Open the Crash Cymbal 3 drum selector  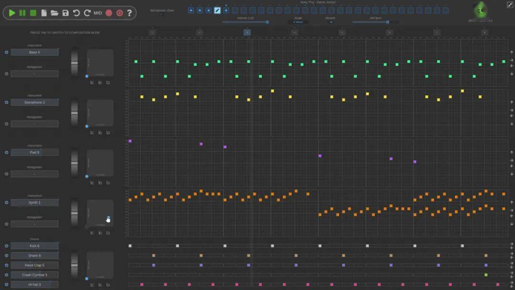point(34,275)
